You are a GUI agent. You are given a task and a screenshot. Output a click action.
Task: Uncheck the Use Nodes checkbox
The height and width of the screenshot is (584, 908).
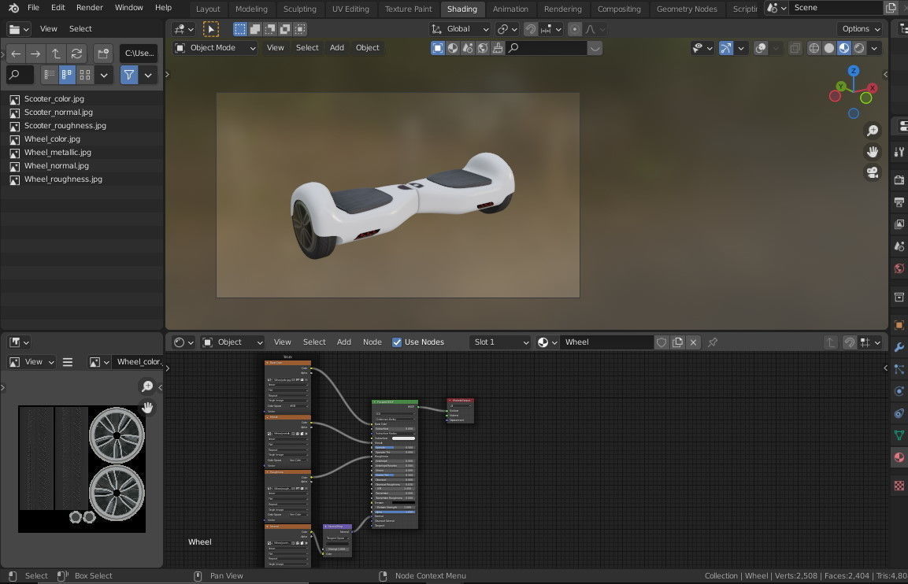[397, 342]
